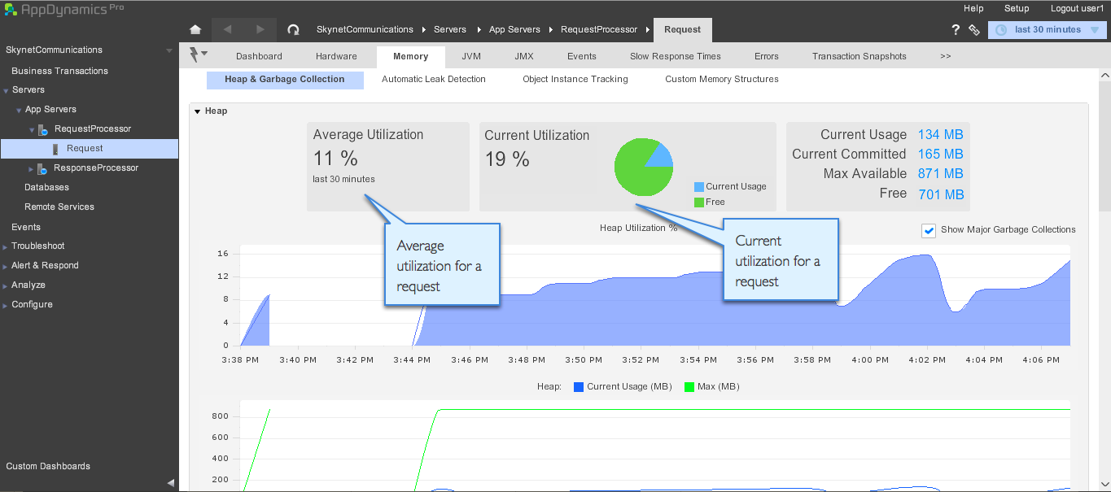This screenshot has height=492, width=1111.
Task: Open Automatic Leak Detection subtab
Action: coord(434,80)
